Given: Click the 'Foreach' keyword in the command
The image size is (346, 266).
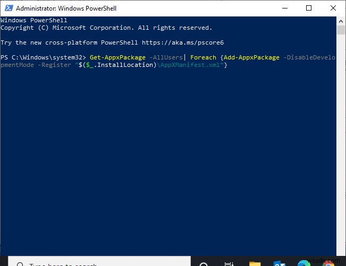Looking at the screenshot, I should tap(203, 57).
